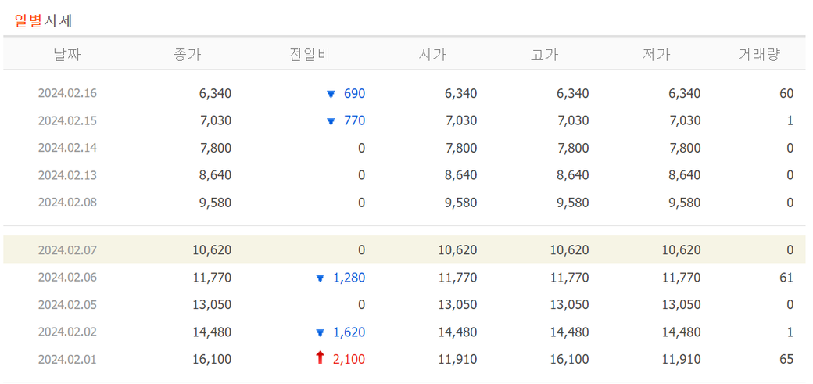Select the volume value 61 for 2024.02.06

(x=786, y=278)
